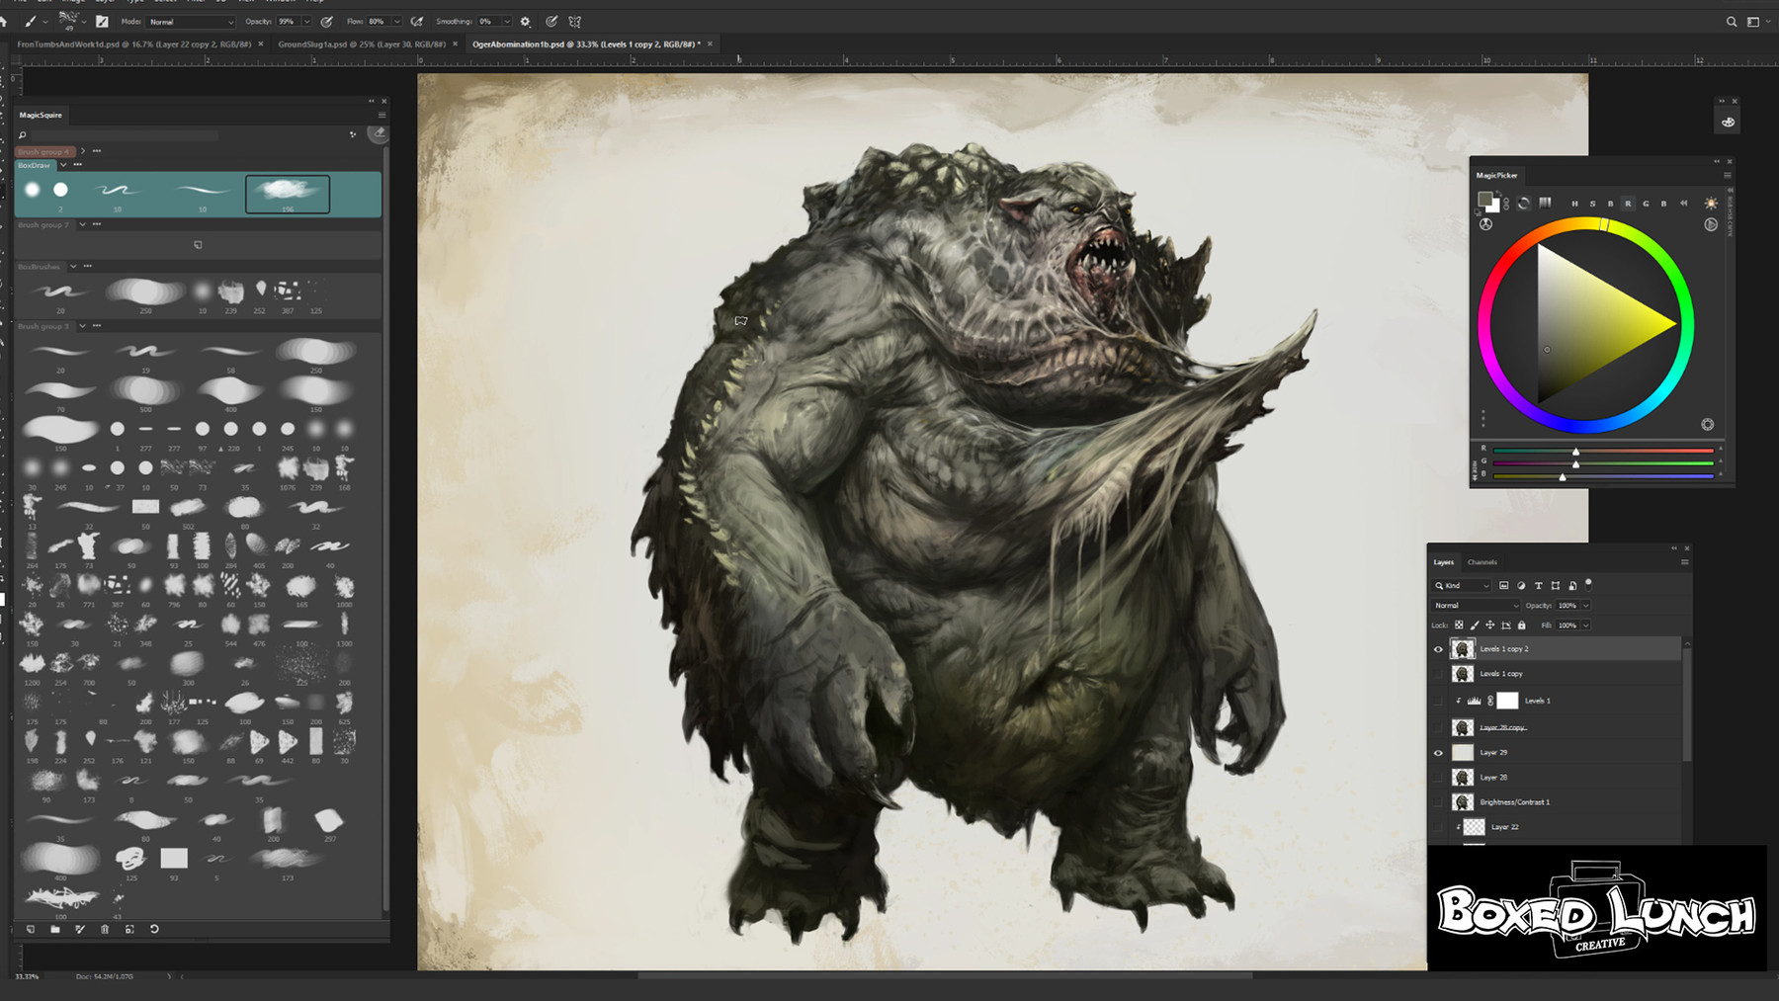Toggle visibility of Layer 29
1779x1001 pixels.
1440,753
